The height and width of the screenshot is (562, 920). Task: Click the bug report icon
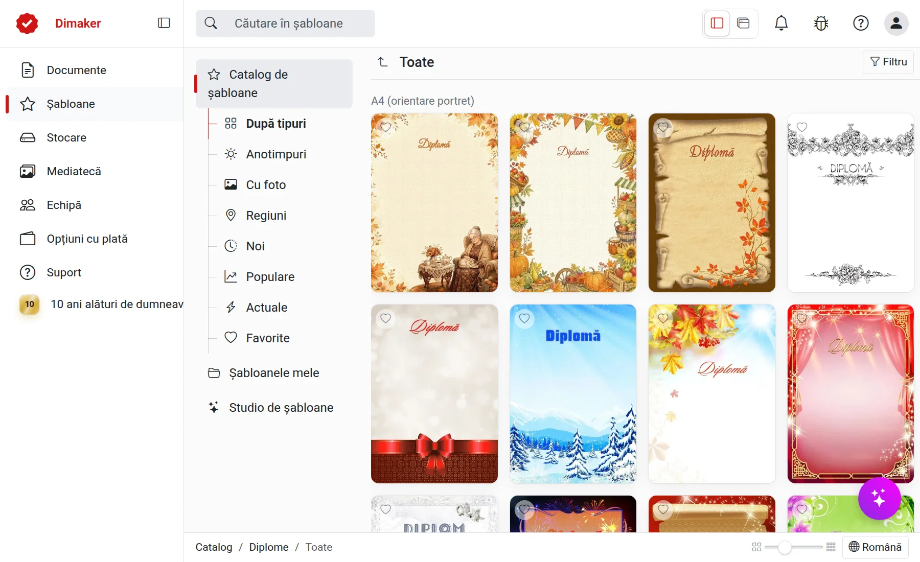coord(821,23)
